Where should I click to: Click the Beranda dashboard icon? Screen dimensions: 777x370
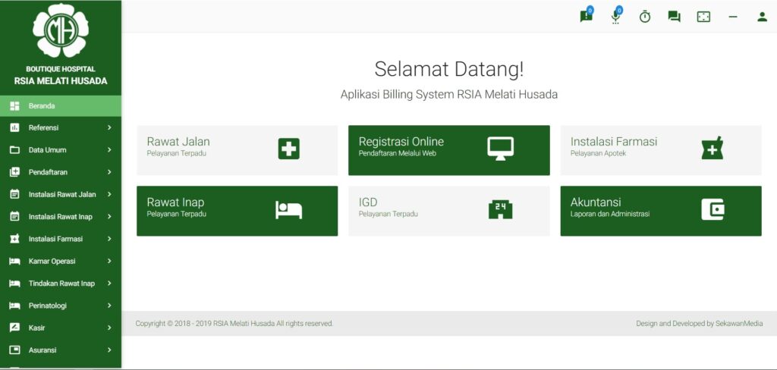click(15, 106)
